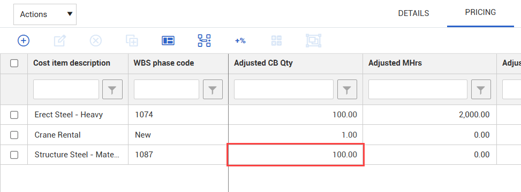Click the hierarchy structure toolbar icon
Image resolution: width=521 pixels, height=192 pixels.
(205, 41)
